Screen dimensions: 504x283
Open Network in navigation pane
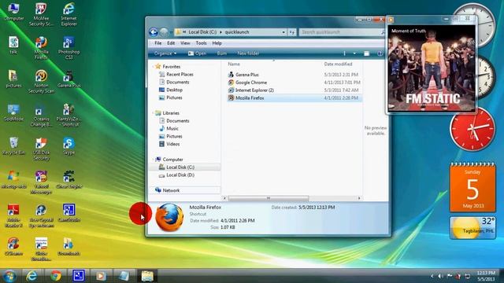pyautogui.click(x=171, y=190)
